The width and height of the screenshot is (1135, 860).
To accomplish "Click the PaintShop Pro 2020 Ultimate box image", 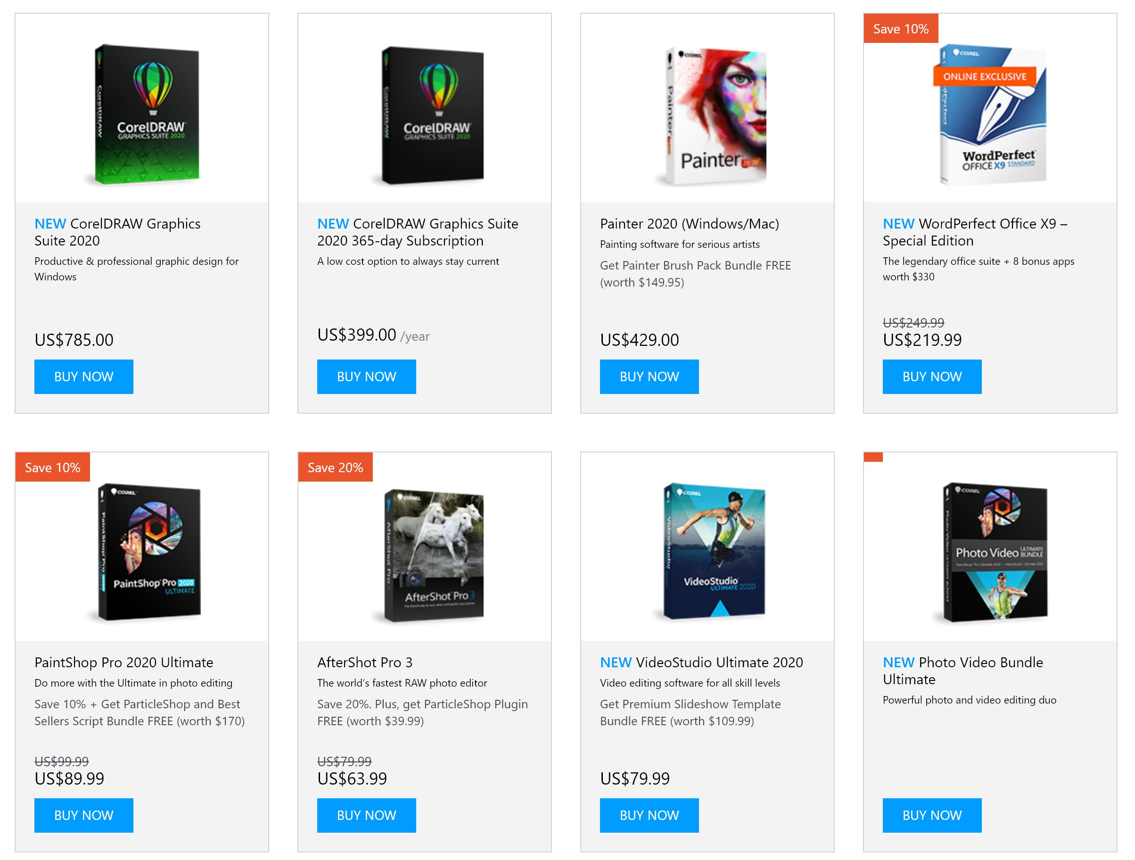I will pyautogui.click(x=149, y=552).
